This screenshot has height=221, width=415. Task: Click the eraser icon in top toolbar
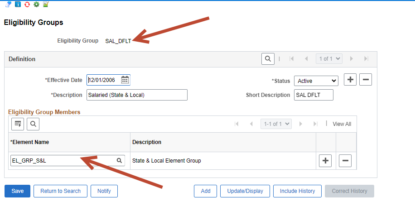pyautogui.click(x=9, y=4)
